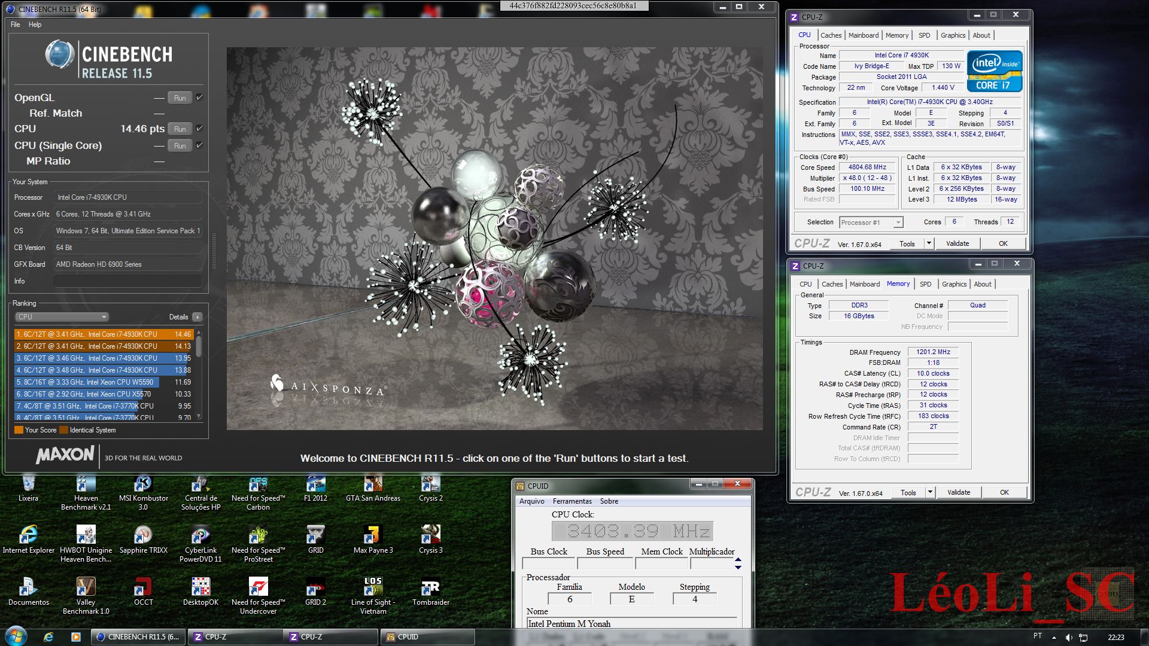Run the CPU Single Core benchmark
1149x646 pixels.
tap(180, 145)
